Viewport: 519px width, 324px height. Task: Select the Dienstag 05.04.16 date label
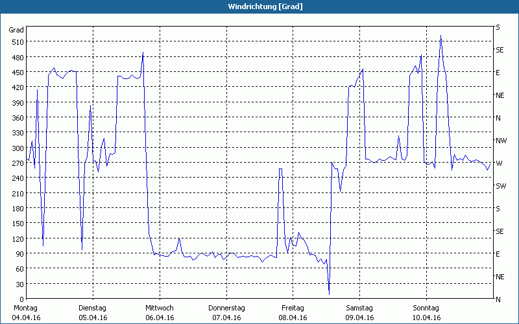pyautogui.click(x=92, y=312)
